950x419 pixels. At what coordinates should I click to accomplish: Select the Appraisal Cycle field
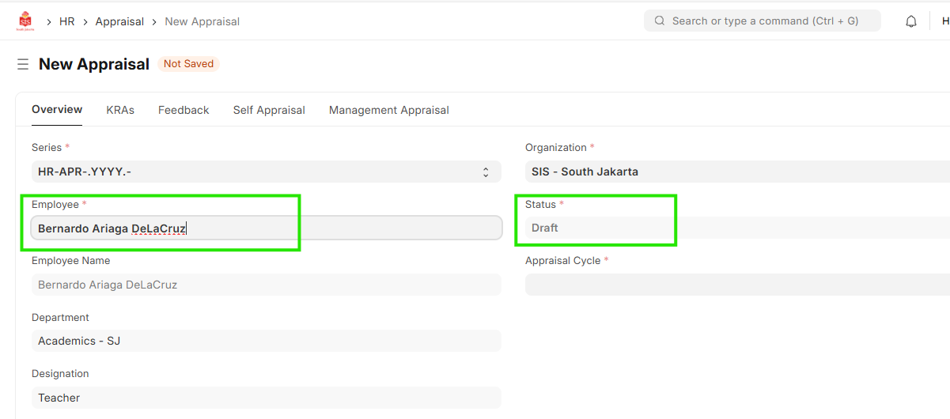(736, 285)
